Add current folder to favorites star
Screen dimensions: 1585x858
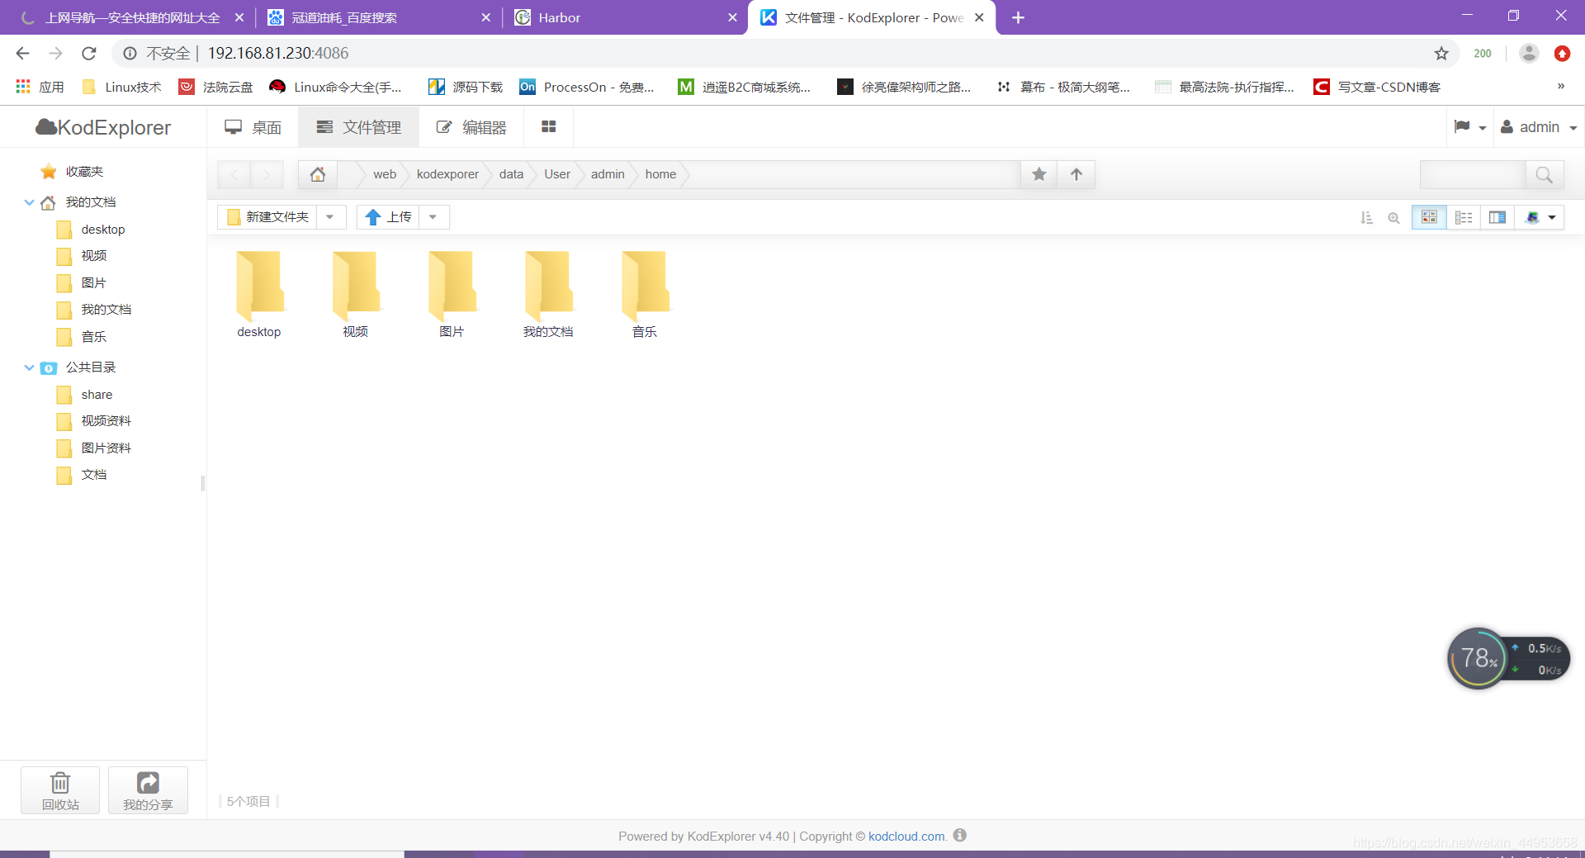point(1039,174)
